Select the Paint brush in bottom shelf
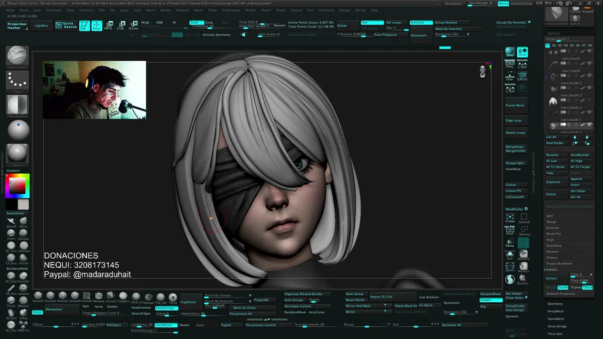Viewport: 603px width, 339px height. pos(173,299)
